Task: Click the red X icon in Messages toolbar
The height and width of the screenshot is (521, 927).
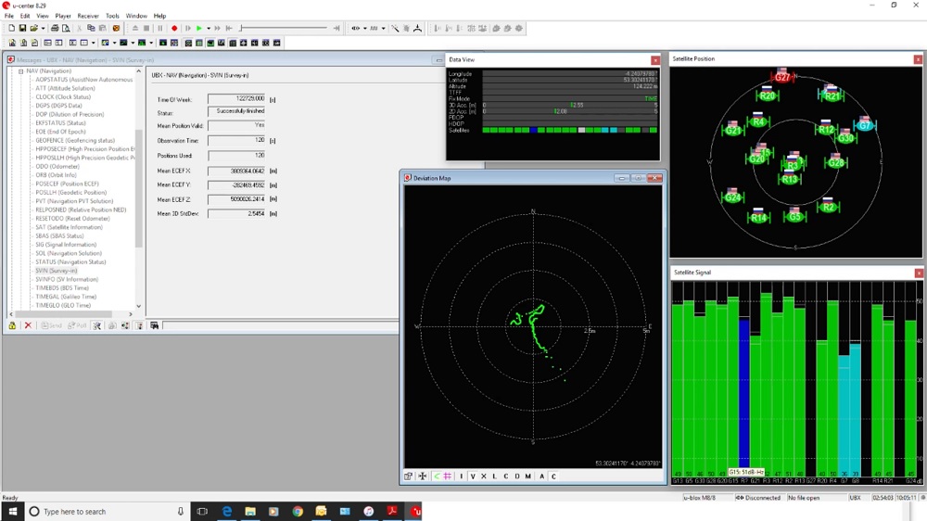Action: [28, 325]
